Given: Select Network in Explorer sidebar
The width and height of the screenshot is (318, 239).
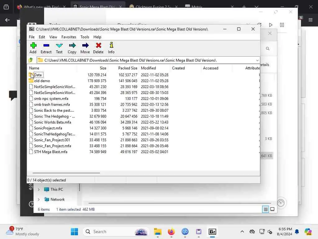Looking at the screenshot, I should pos(57,199).
